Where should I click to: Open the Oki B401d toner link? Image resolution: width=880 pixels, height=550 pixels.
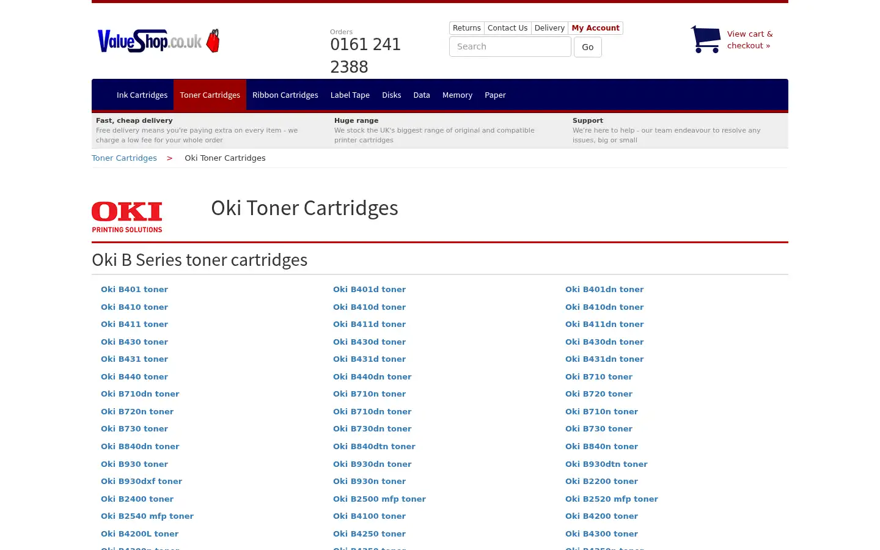pyautogui.click(x=369, y=289)
